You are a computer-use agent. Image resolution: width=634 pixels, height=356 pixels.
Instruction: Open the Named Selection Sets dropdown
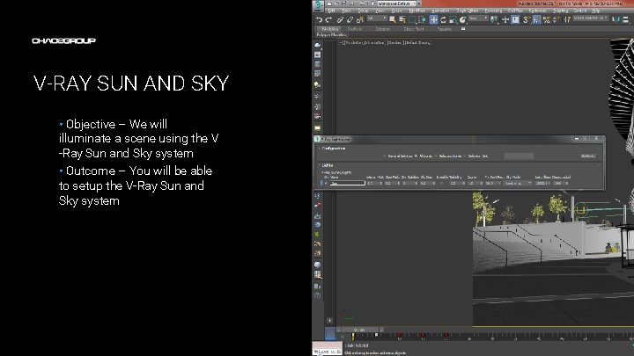(x=591, y=18)
